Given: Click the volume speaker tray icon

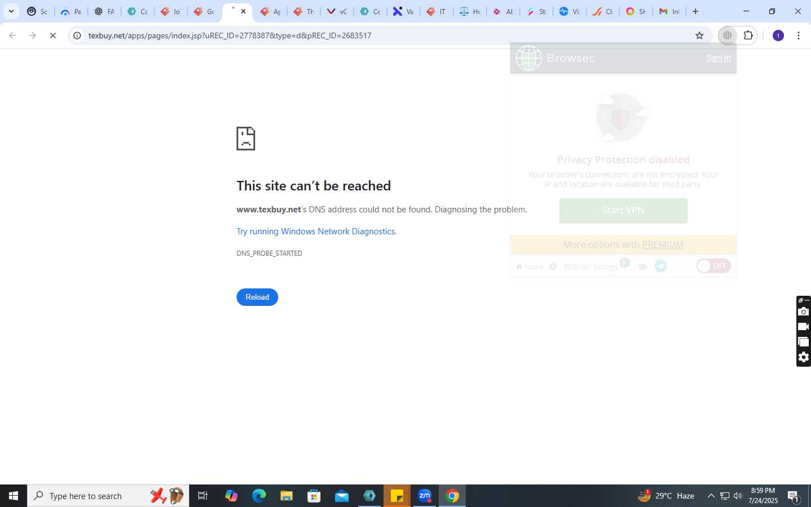Looking at the screenshot, I should 738,496.
